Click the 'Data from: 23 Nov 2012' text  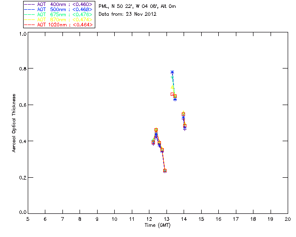click(x=128, y=14)
